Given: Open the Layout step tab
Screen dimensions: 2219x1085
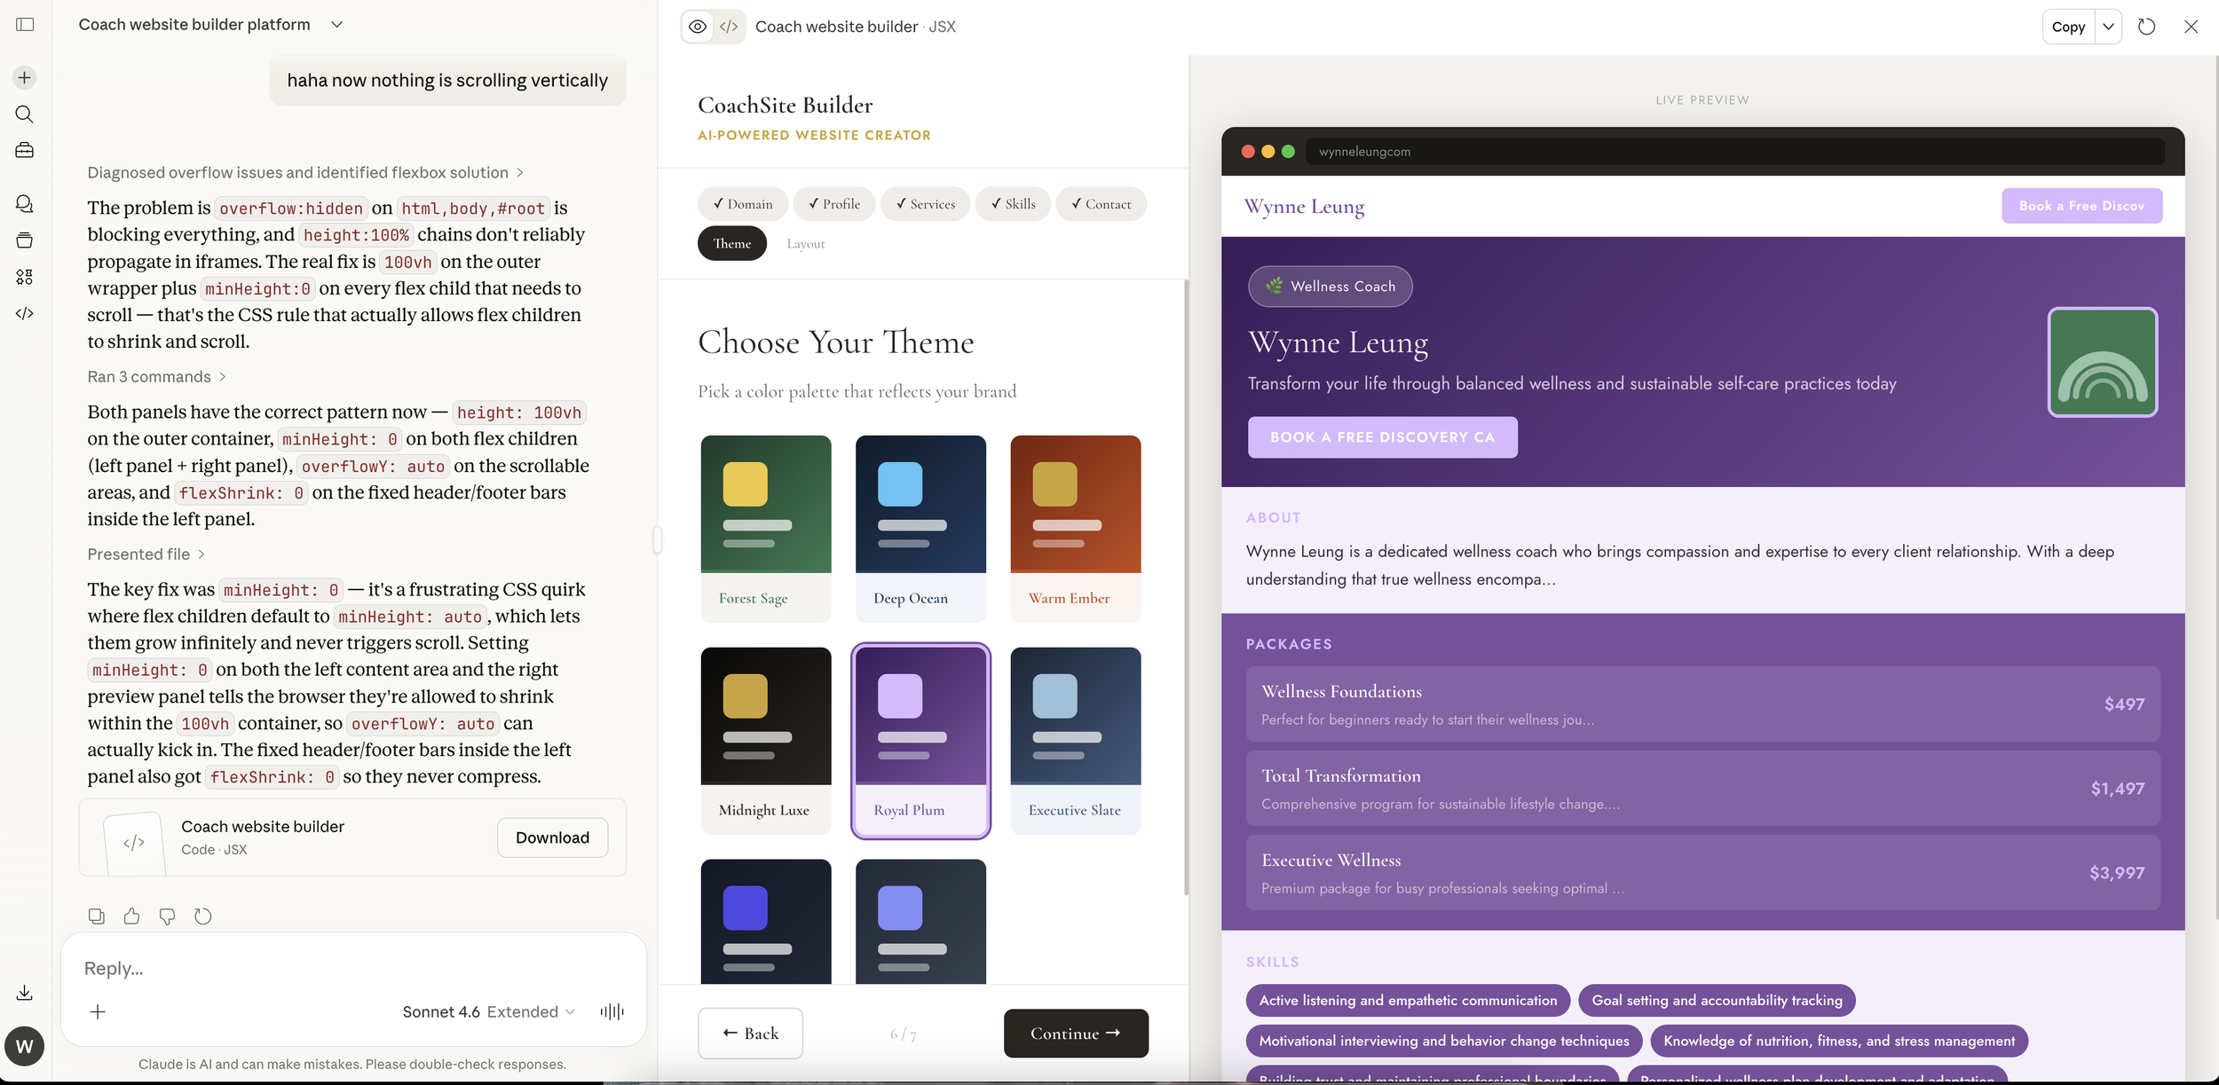Looking at the screenshot, I should point(805,244).
